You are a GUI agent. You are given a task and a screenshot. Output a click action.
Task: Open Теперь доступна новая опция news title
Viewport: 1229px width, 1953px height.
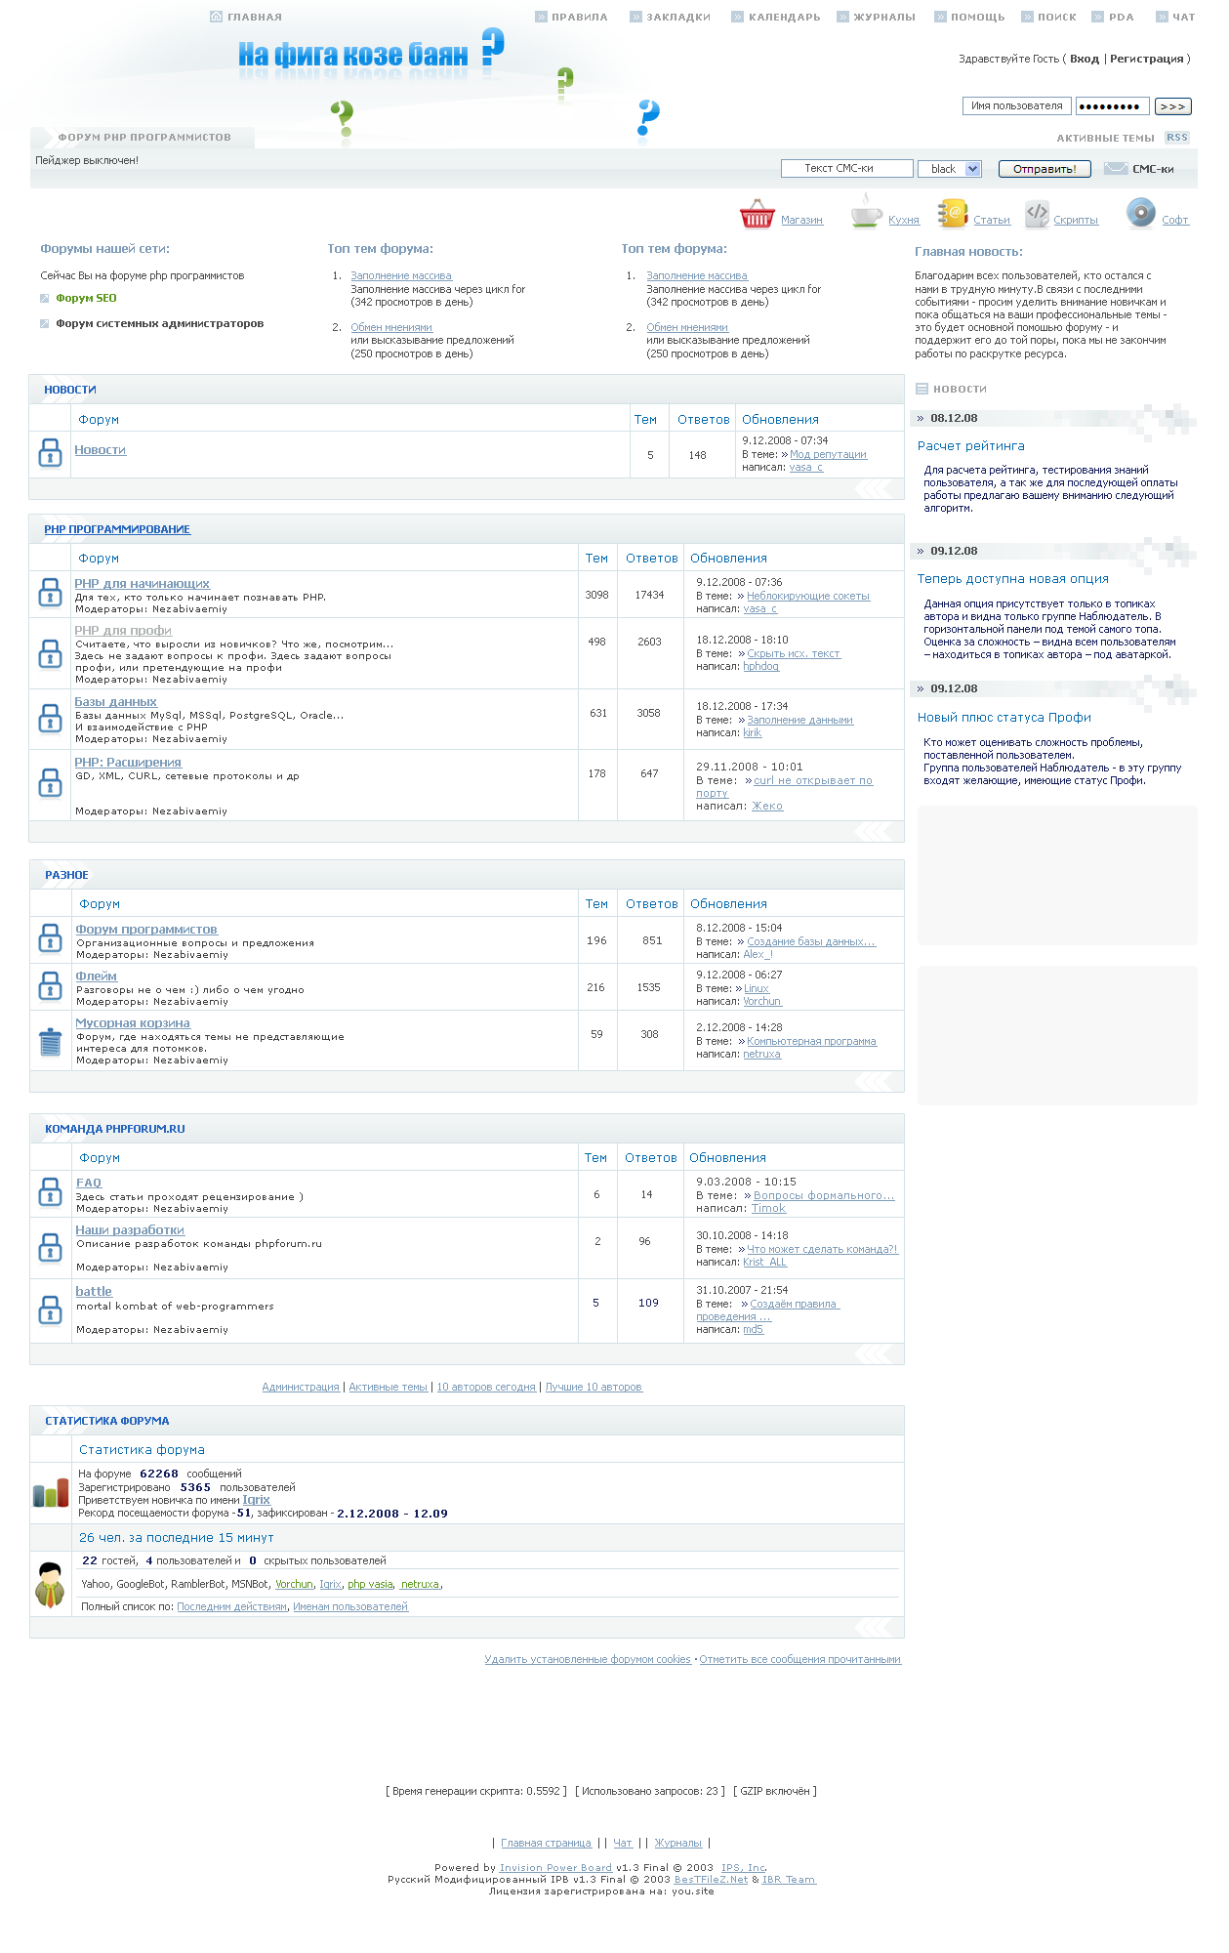(x=1013, y=579)
